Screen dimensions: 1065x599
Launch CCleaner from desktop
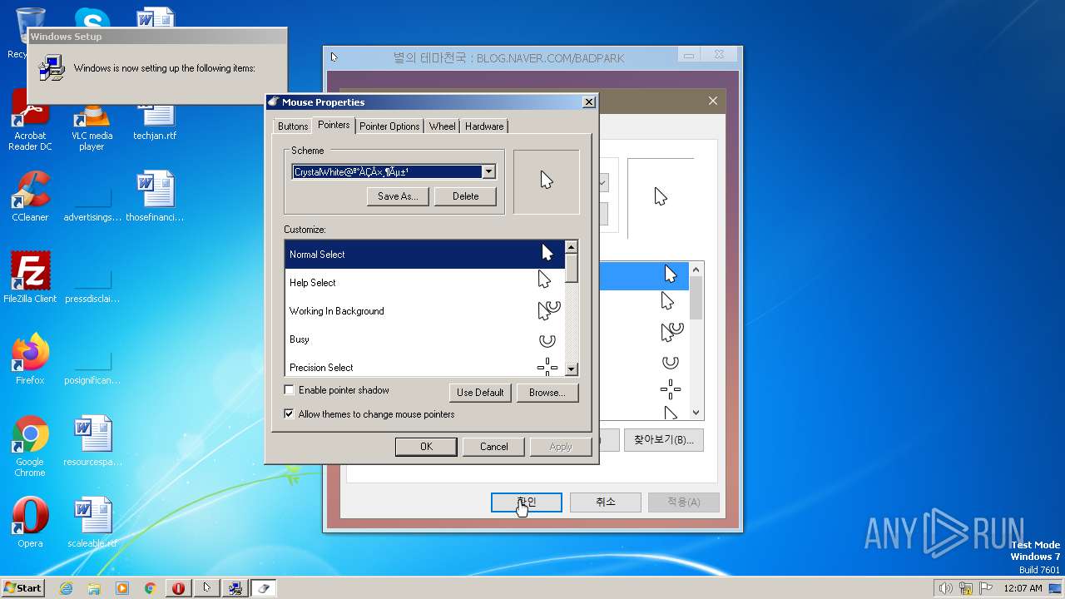pyautogui.click(x=30, y=197)
